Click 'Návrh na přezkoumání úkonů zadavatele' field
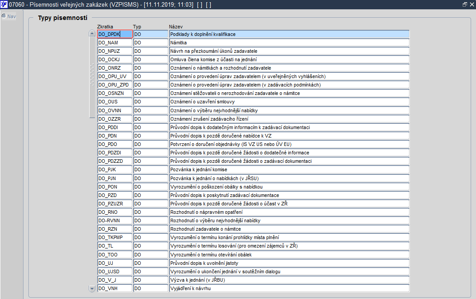The image size is (476, 299). click(x=289, y=51)
